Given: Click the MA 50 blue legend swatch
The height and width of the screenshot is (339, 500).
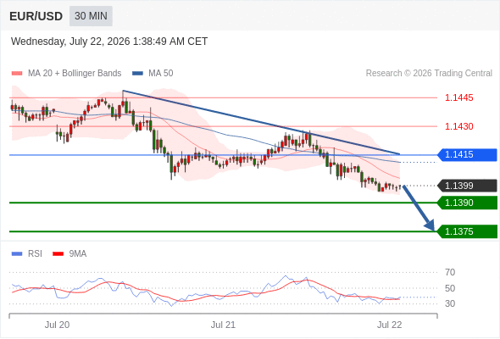Looking at the screenshot, I should point(137,74).
